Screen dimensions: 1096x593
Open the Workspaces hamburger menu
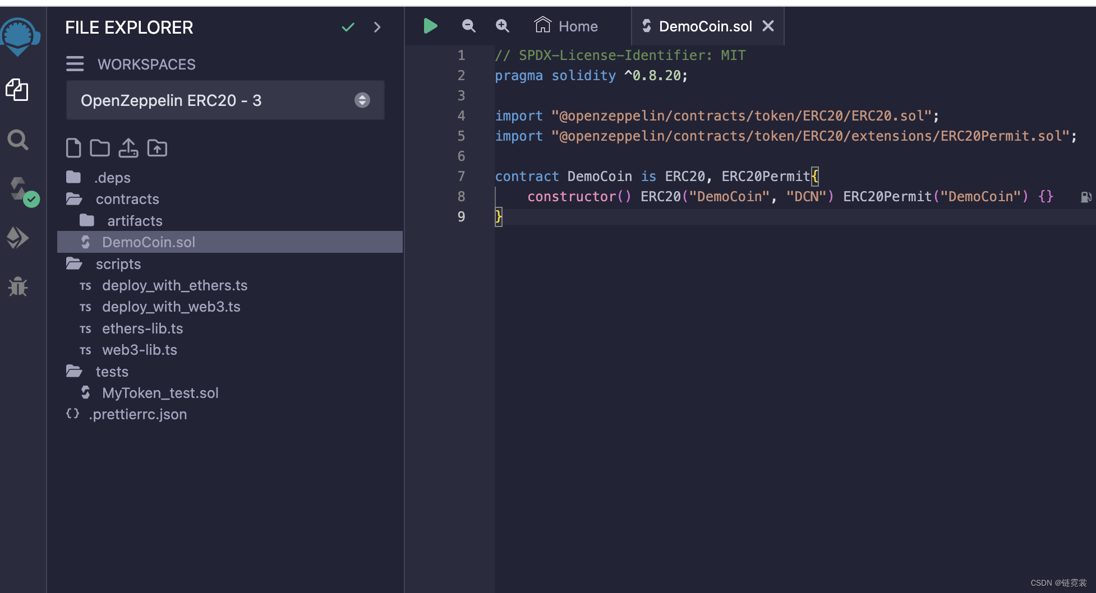(75, 64)
